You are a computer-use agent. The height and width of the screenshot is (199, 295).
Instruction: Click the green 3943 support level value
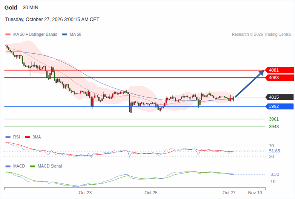coord(274,127)
